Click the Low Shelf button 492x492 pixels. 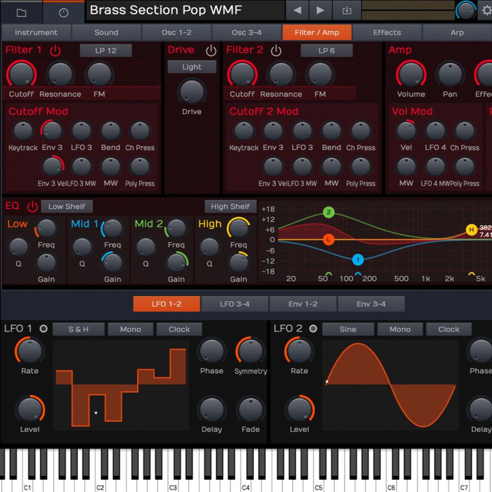click(x=67, y=207)
